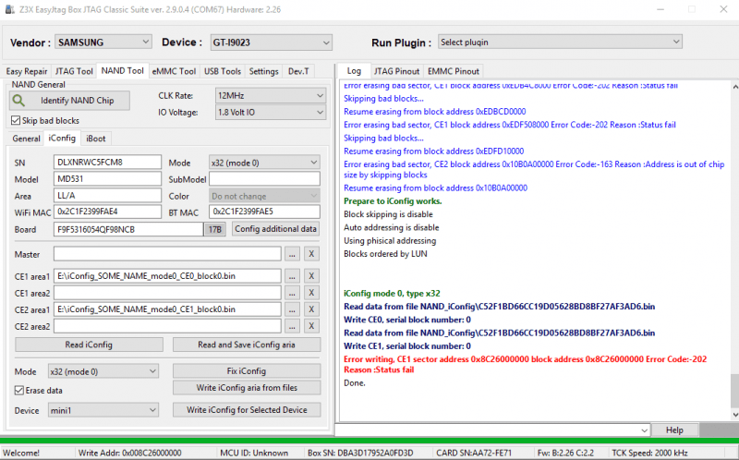Click the log scrollbar up arrow
Screen dimensions: 739x460
(734, 87)
